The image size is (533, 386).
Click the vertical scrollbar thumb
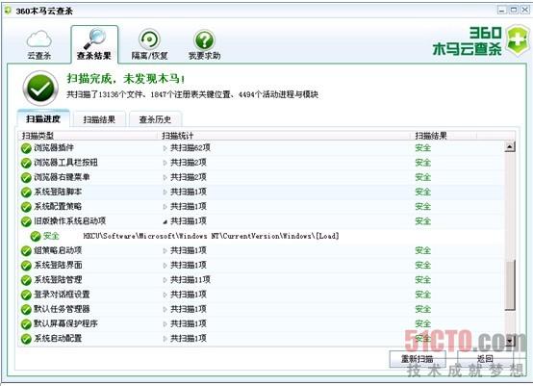[510, 285]
